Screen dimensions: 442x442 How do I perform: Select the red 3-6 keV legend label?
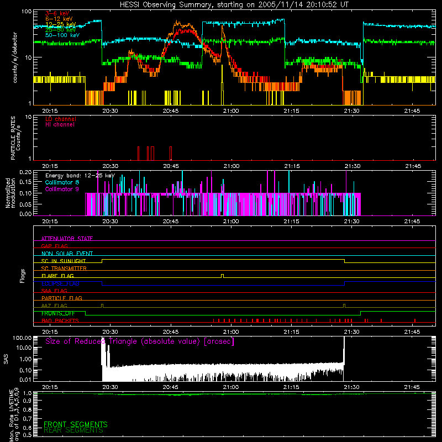[57, 13]
